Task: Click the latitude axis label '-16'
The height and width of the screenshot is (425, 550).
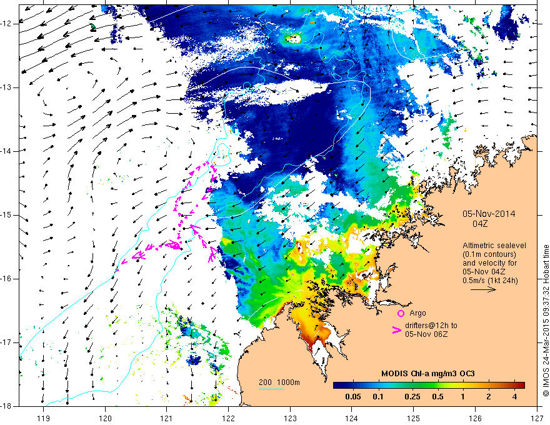Action: click(6, 279)
